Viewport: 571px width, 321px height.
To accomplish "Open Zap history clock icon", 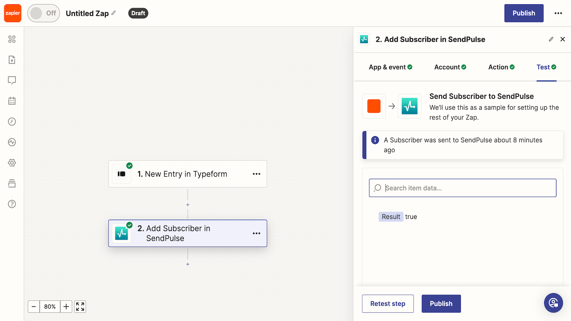I will pyautogui.click(x=12, y=122).
